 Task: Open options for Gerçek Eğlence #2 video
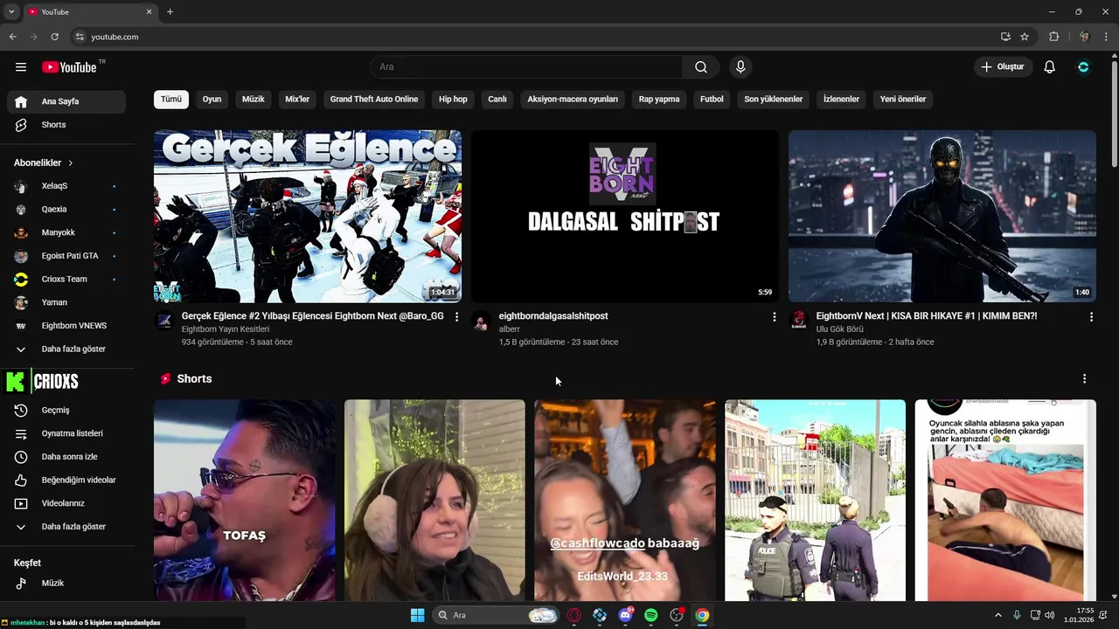coord(456,317)
